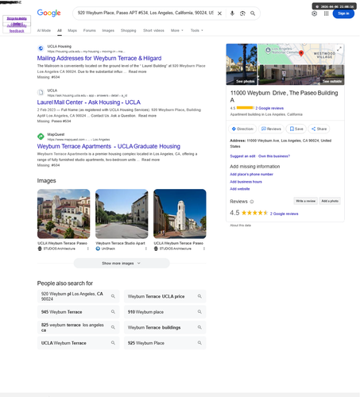Switch to Forums tab
The height and width of the screenshot is (397, 364).
pyautogui.click(x=90, y=30)
